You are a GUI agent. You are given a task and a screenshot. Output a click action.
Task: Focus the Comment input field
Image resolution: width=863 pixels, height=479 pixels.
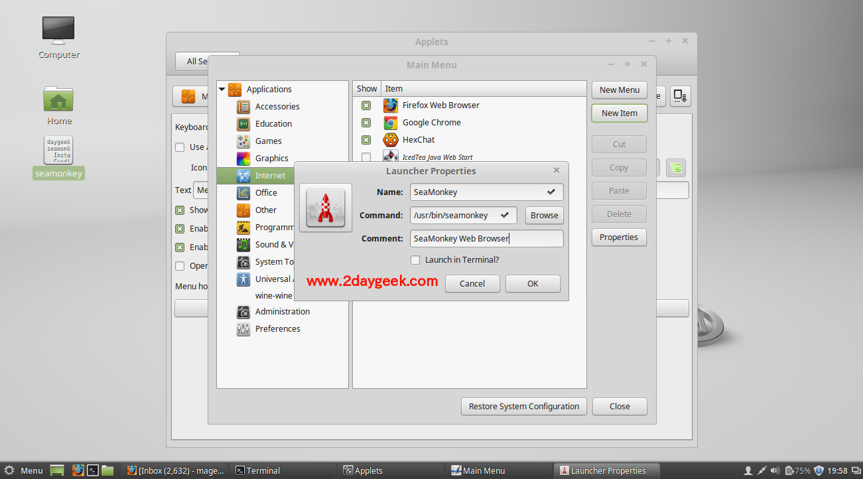point(487,238)
